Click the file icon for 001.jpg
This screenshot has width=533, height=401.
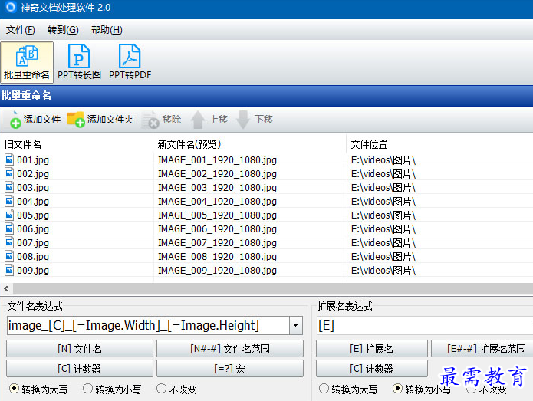coord(9,159)
